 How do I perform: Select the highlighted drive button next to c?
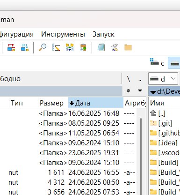(x=174, y=63)
